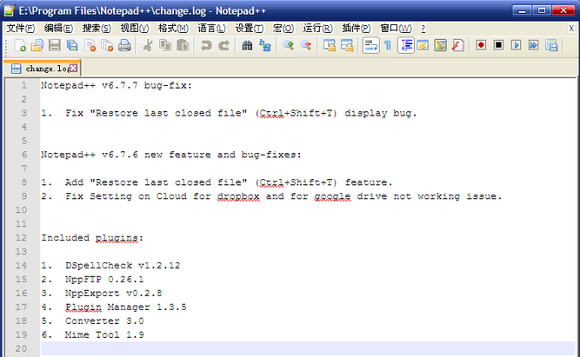Screen dimensions: 580x357
Task: Cut selection using the scissors icon
Action: tap(148, 45)
